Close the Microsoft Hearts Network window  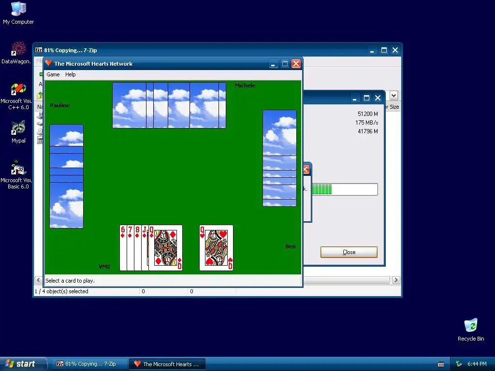[x=296, y=64]
